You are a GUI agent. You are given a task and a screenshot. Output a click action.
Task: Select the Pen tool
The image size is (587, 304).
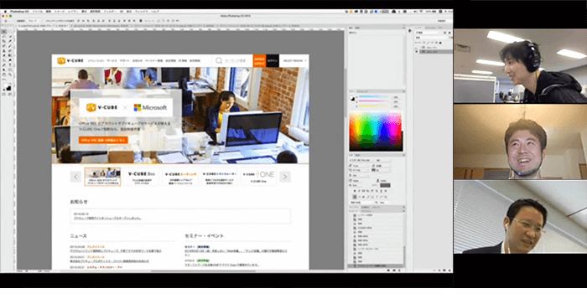tap(3, 64)
